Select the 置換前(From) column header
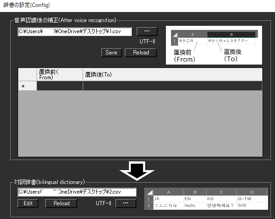Image resolution: width=275 pixels, height=219 pixels. click(60, 75)
